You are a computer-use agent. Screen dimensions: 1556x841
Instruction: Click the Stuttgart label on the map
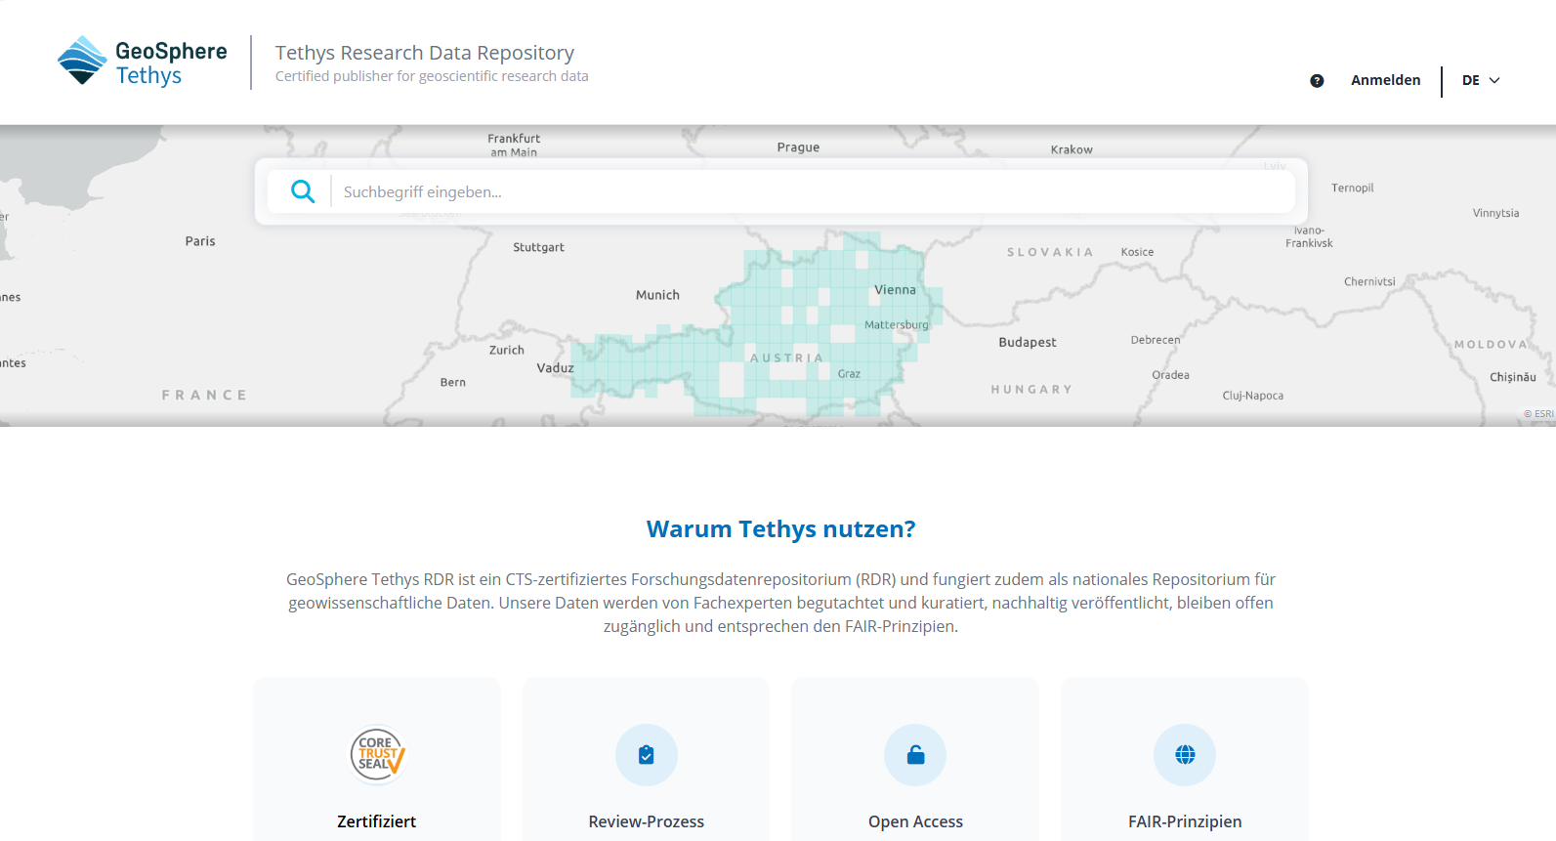[x=538, y=247]
